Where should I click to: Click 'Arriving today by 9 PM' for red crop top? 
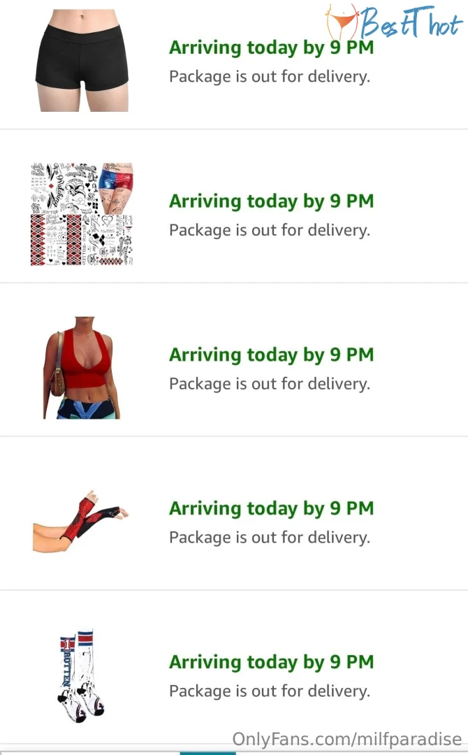[x=271, y=354]
